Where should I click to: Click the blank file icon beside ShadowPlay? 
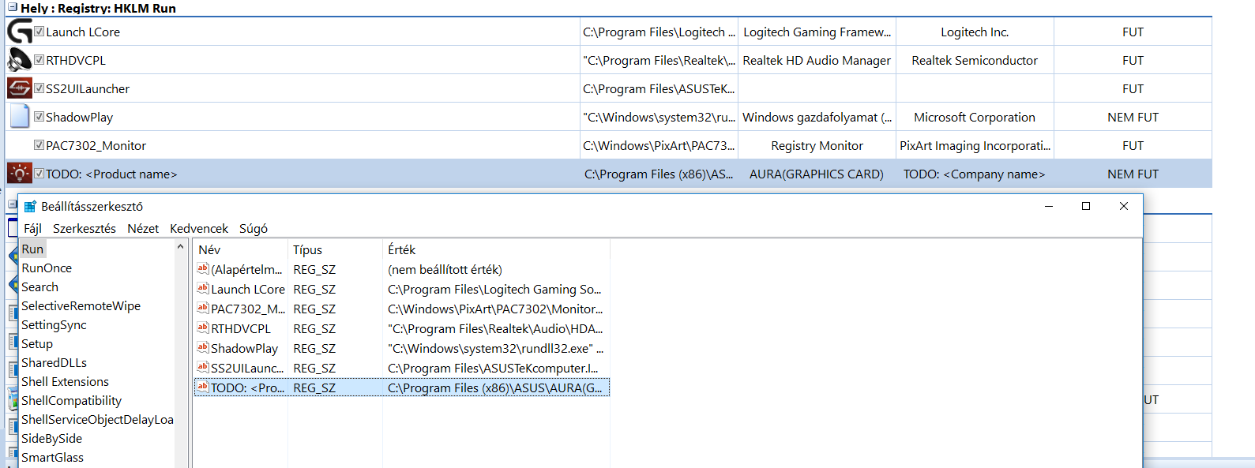(x=20, y=117)
